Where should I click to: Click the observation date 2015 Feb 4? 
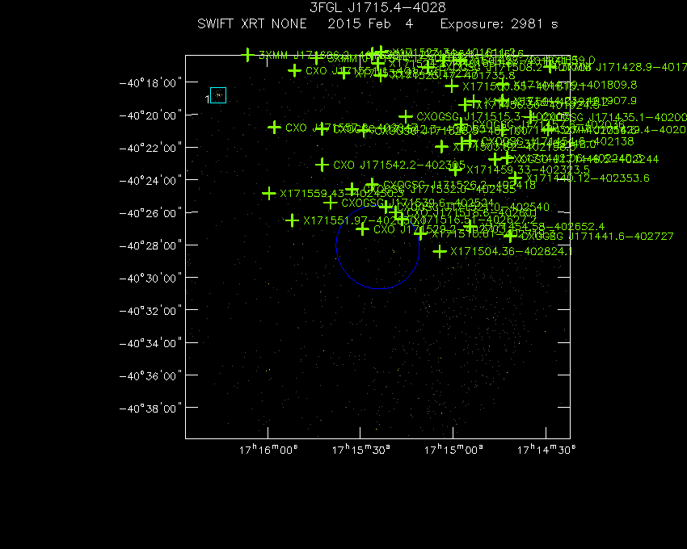[370, 23]
